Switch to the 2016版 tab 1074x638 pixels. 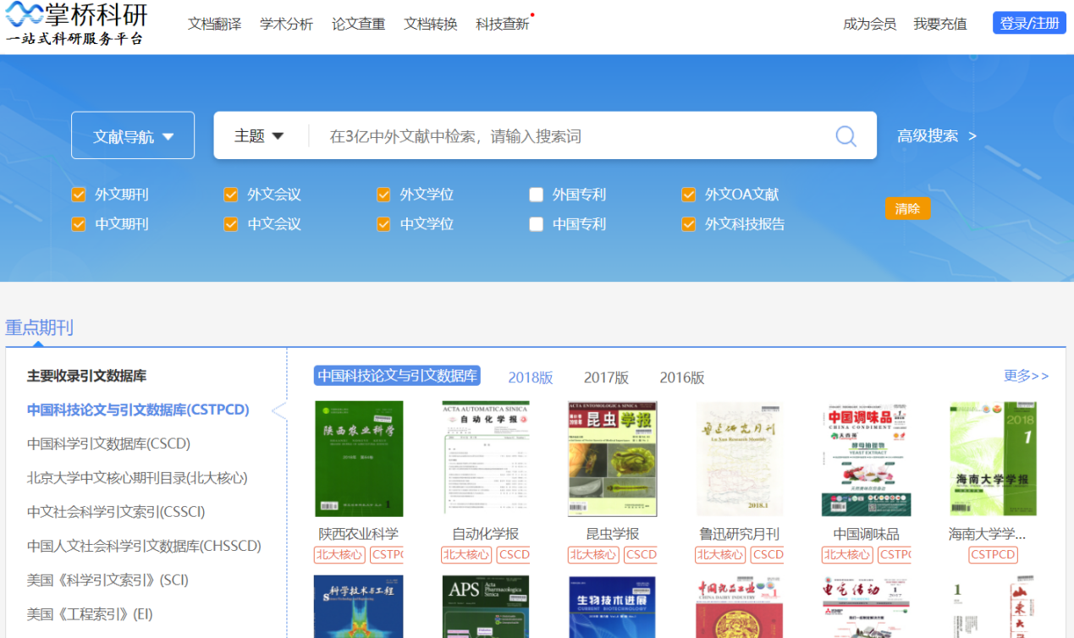click(682, 377)
